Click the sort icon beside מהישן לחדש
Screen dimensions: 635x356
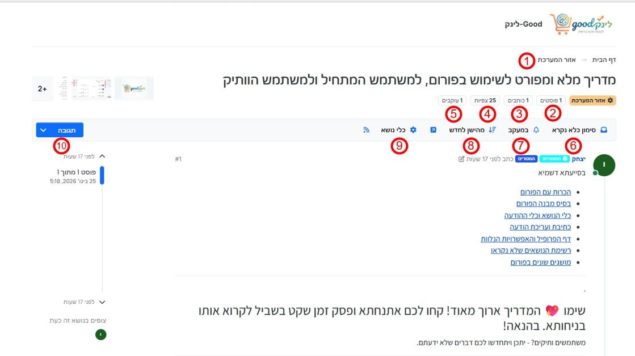[x=492, y=130]
